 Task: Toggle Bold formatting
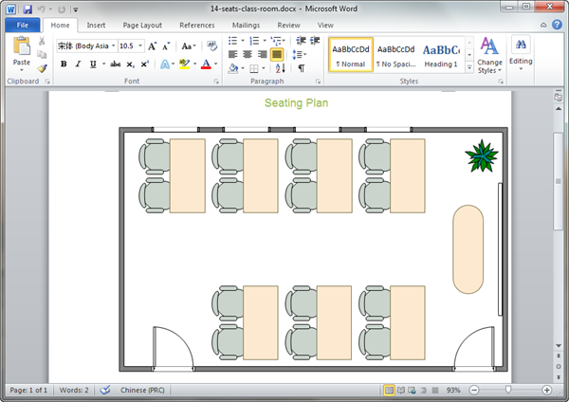pos(64,64)
